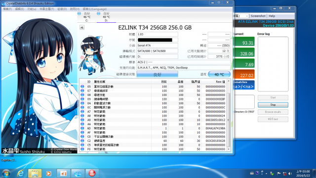
Task: Click the status dot for attribute C2
Action: point(82,141)
